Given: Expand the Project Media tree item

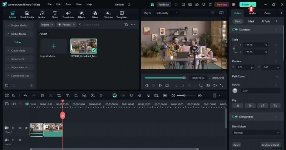Looking at the screenshot, I should click(20, 25).
